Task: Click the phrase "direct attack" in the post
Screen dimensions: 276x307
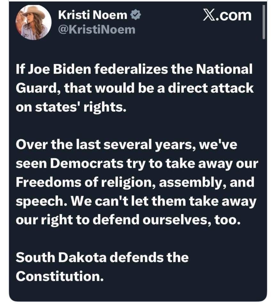Action: pyautogui.click(x=217, y=88)
